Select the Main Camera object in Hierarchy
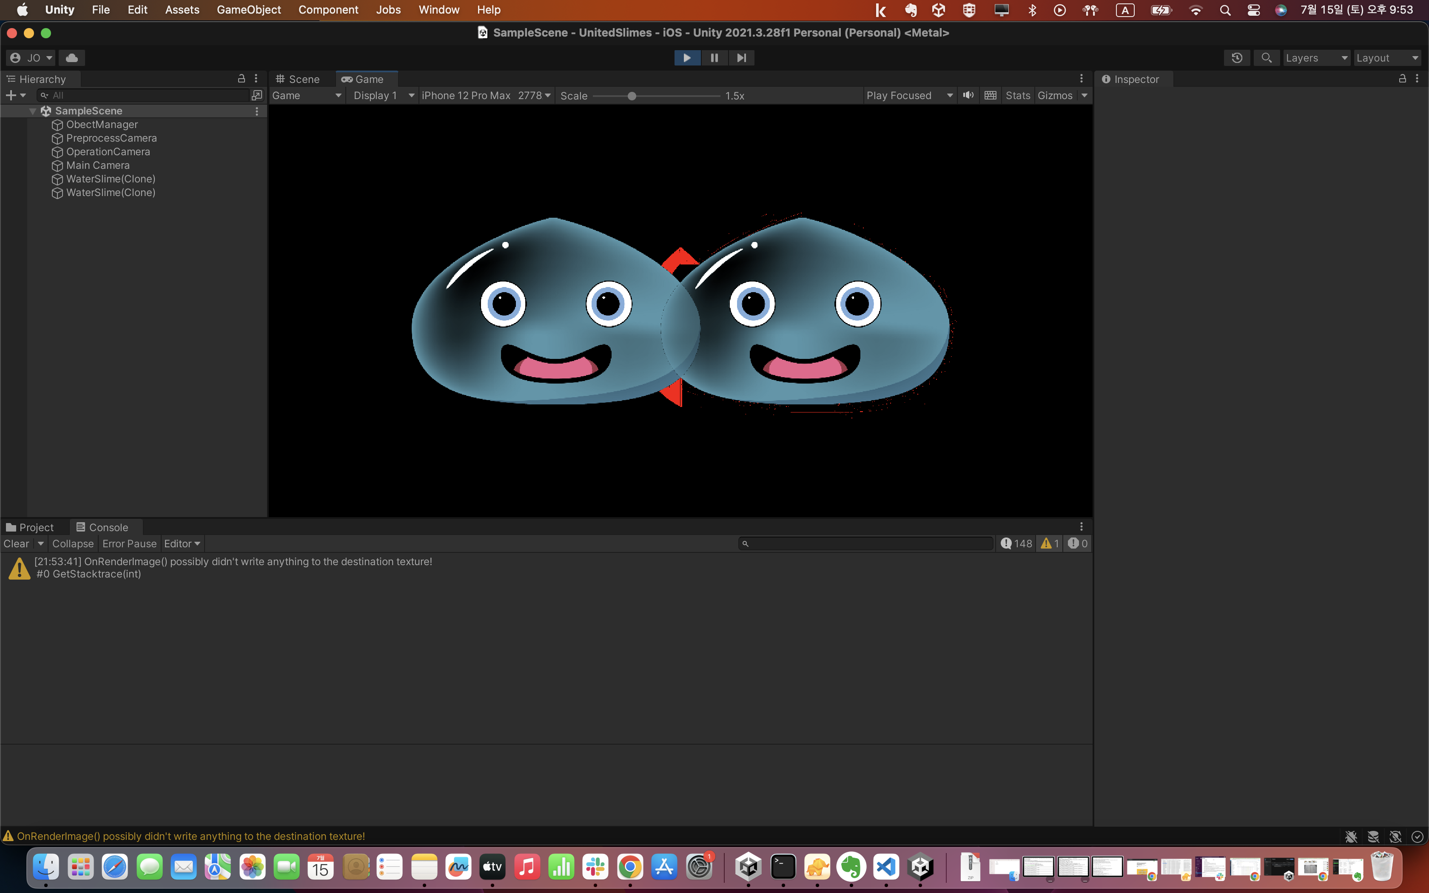 (x=97, y=165)
